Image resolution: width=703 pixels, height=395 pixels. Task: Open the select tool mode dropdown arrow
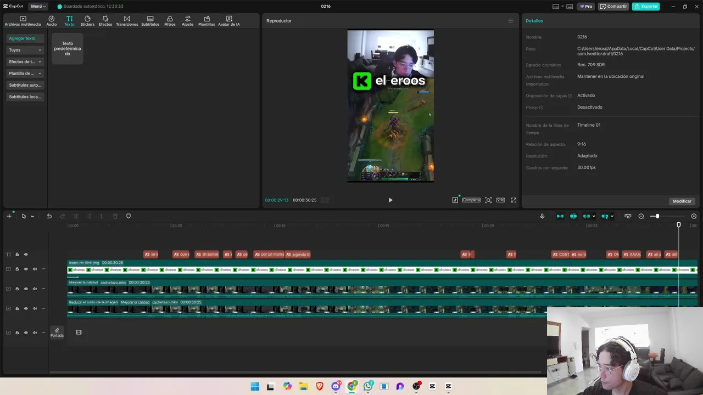[32, 216]
